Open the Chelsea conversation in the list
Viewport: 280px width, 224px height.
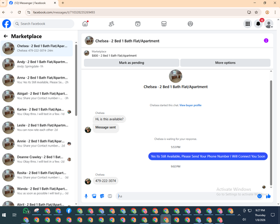click(x=37, y=48)
